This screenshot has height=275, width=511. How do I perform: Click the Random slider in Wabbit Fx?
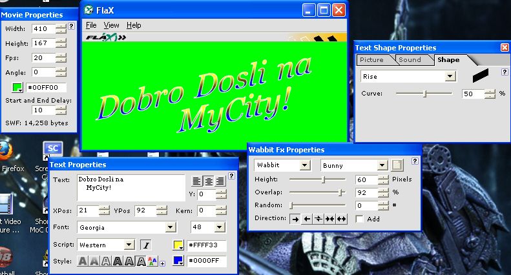pos(317,205)
